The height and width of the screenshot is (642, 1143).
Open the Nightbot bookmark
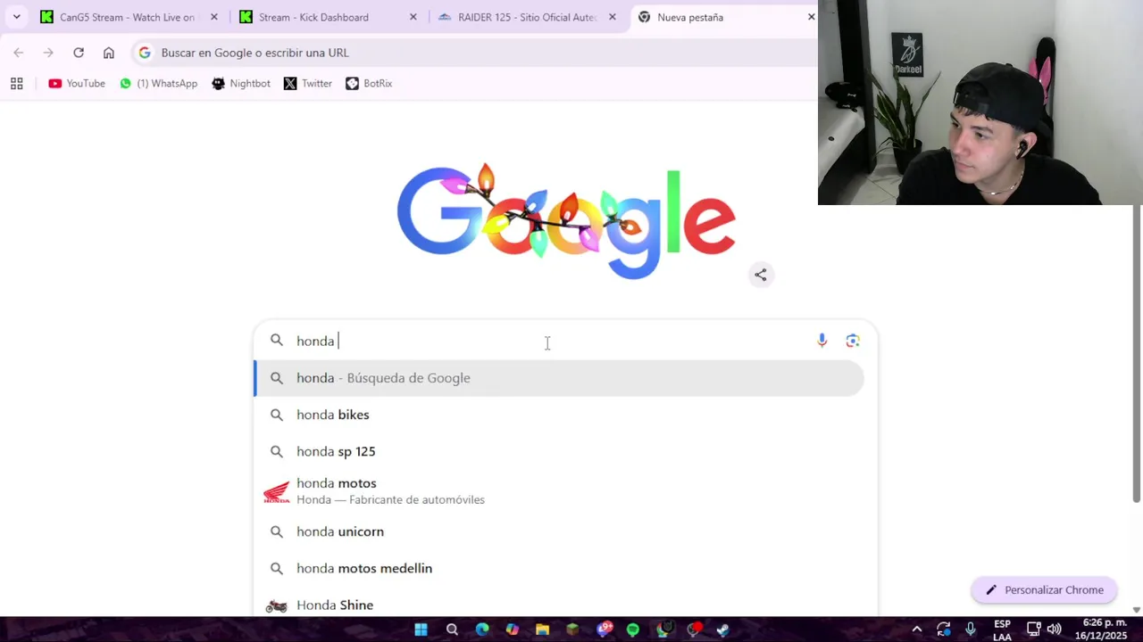[241, 83]
